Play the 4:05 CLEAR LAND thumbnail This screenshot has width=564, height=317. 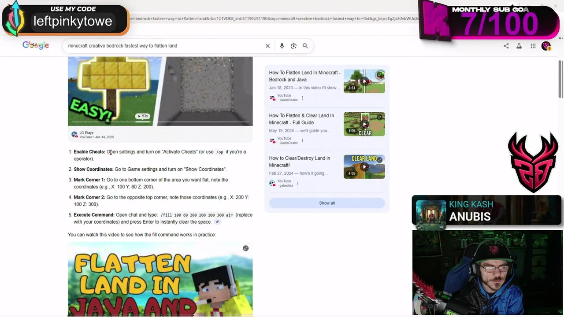coord(364,167)
